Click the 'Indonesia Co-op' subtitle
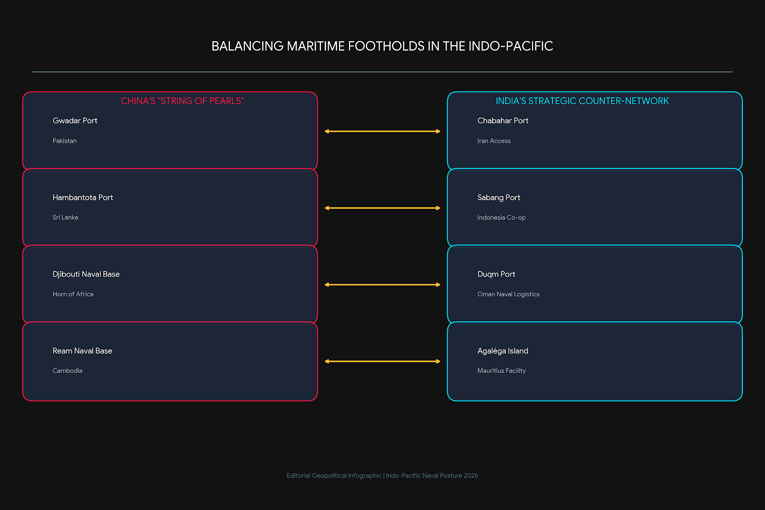The image size is (765, 510). [502, 217]
